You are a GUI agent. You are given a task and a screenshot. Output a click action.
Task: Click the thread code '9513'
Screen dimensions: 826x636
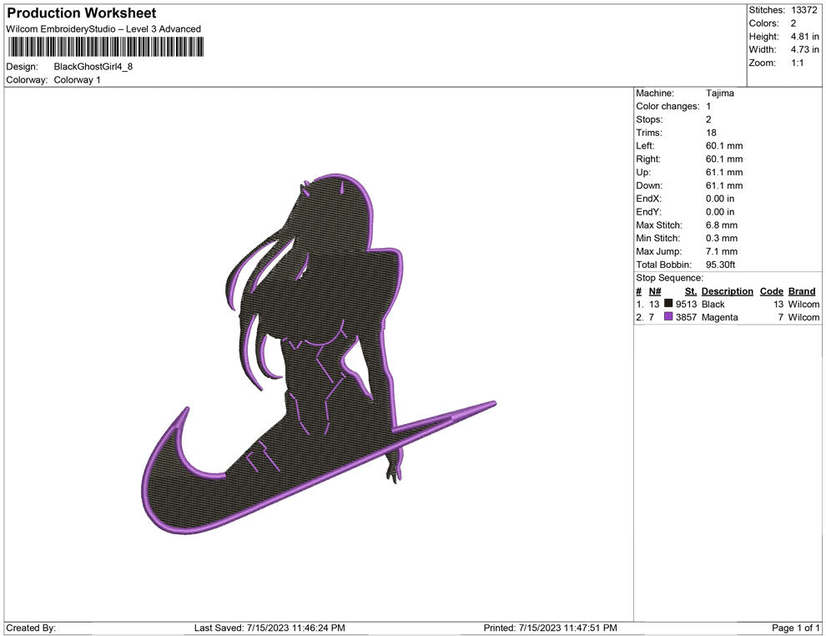point(686,304)
